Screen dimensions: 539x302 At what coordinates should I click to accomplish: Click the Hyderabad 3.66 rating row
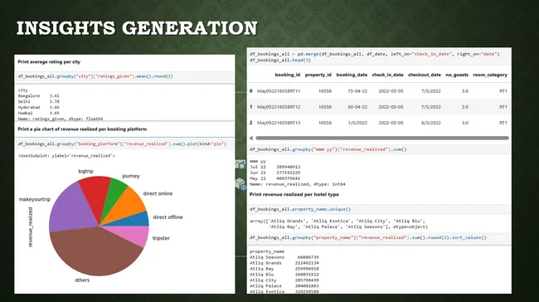[x=38, y=107]
